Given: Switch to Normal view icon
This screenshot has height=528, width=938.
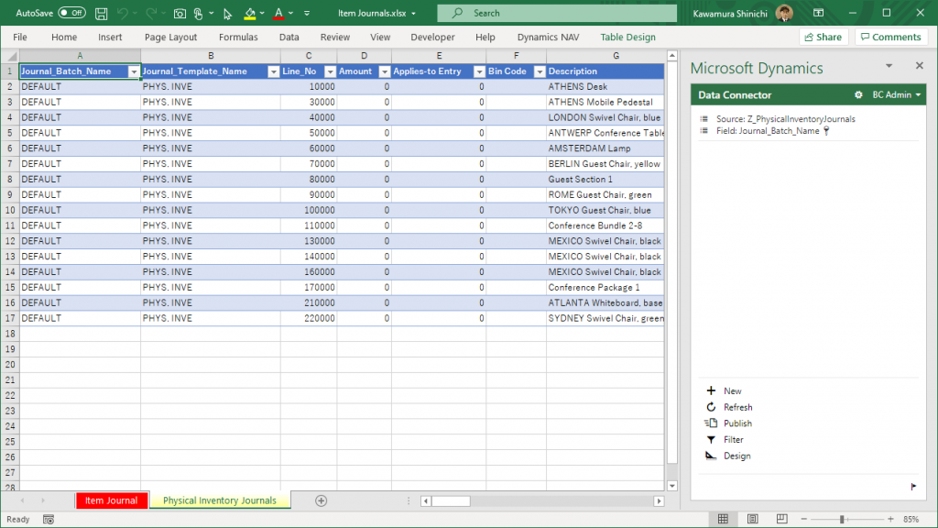Looking at the screenshot, I should pos(723,519).
